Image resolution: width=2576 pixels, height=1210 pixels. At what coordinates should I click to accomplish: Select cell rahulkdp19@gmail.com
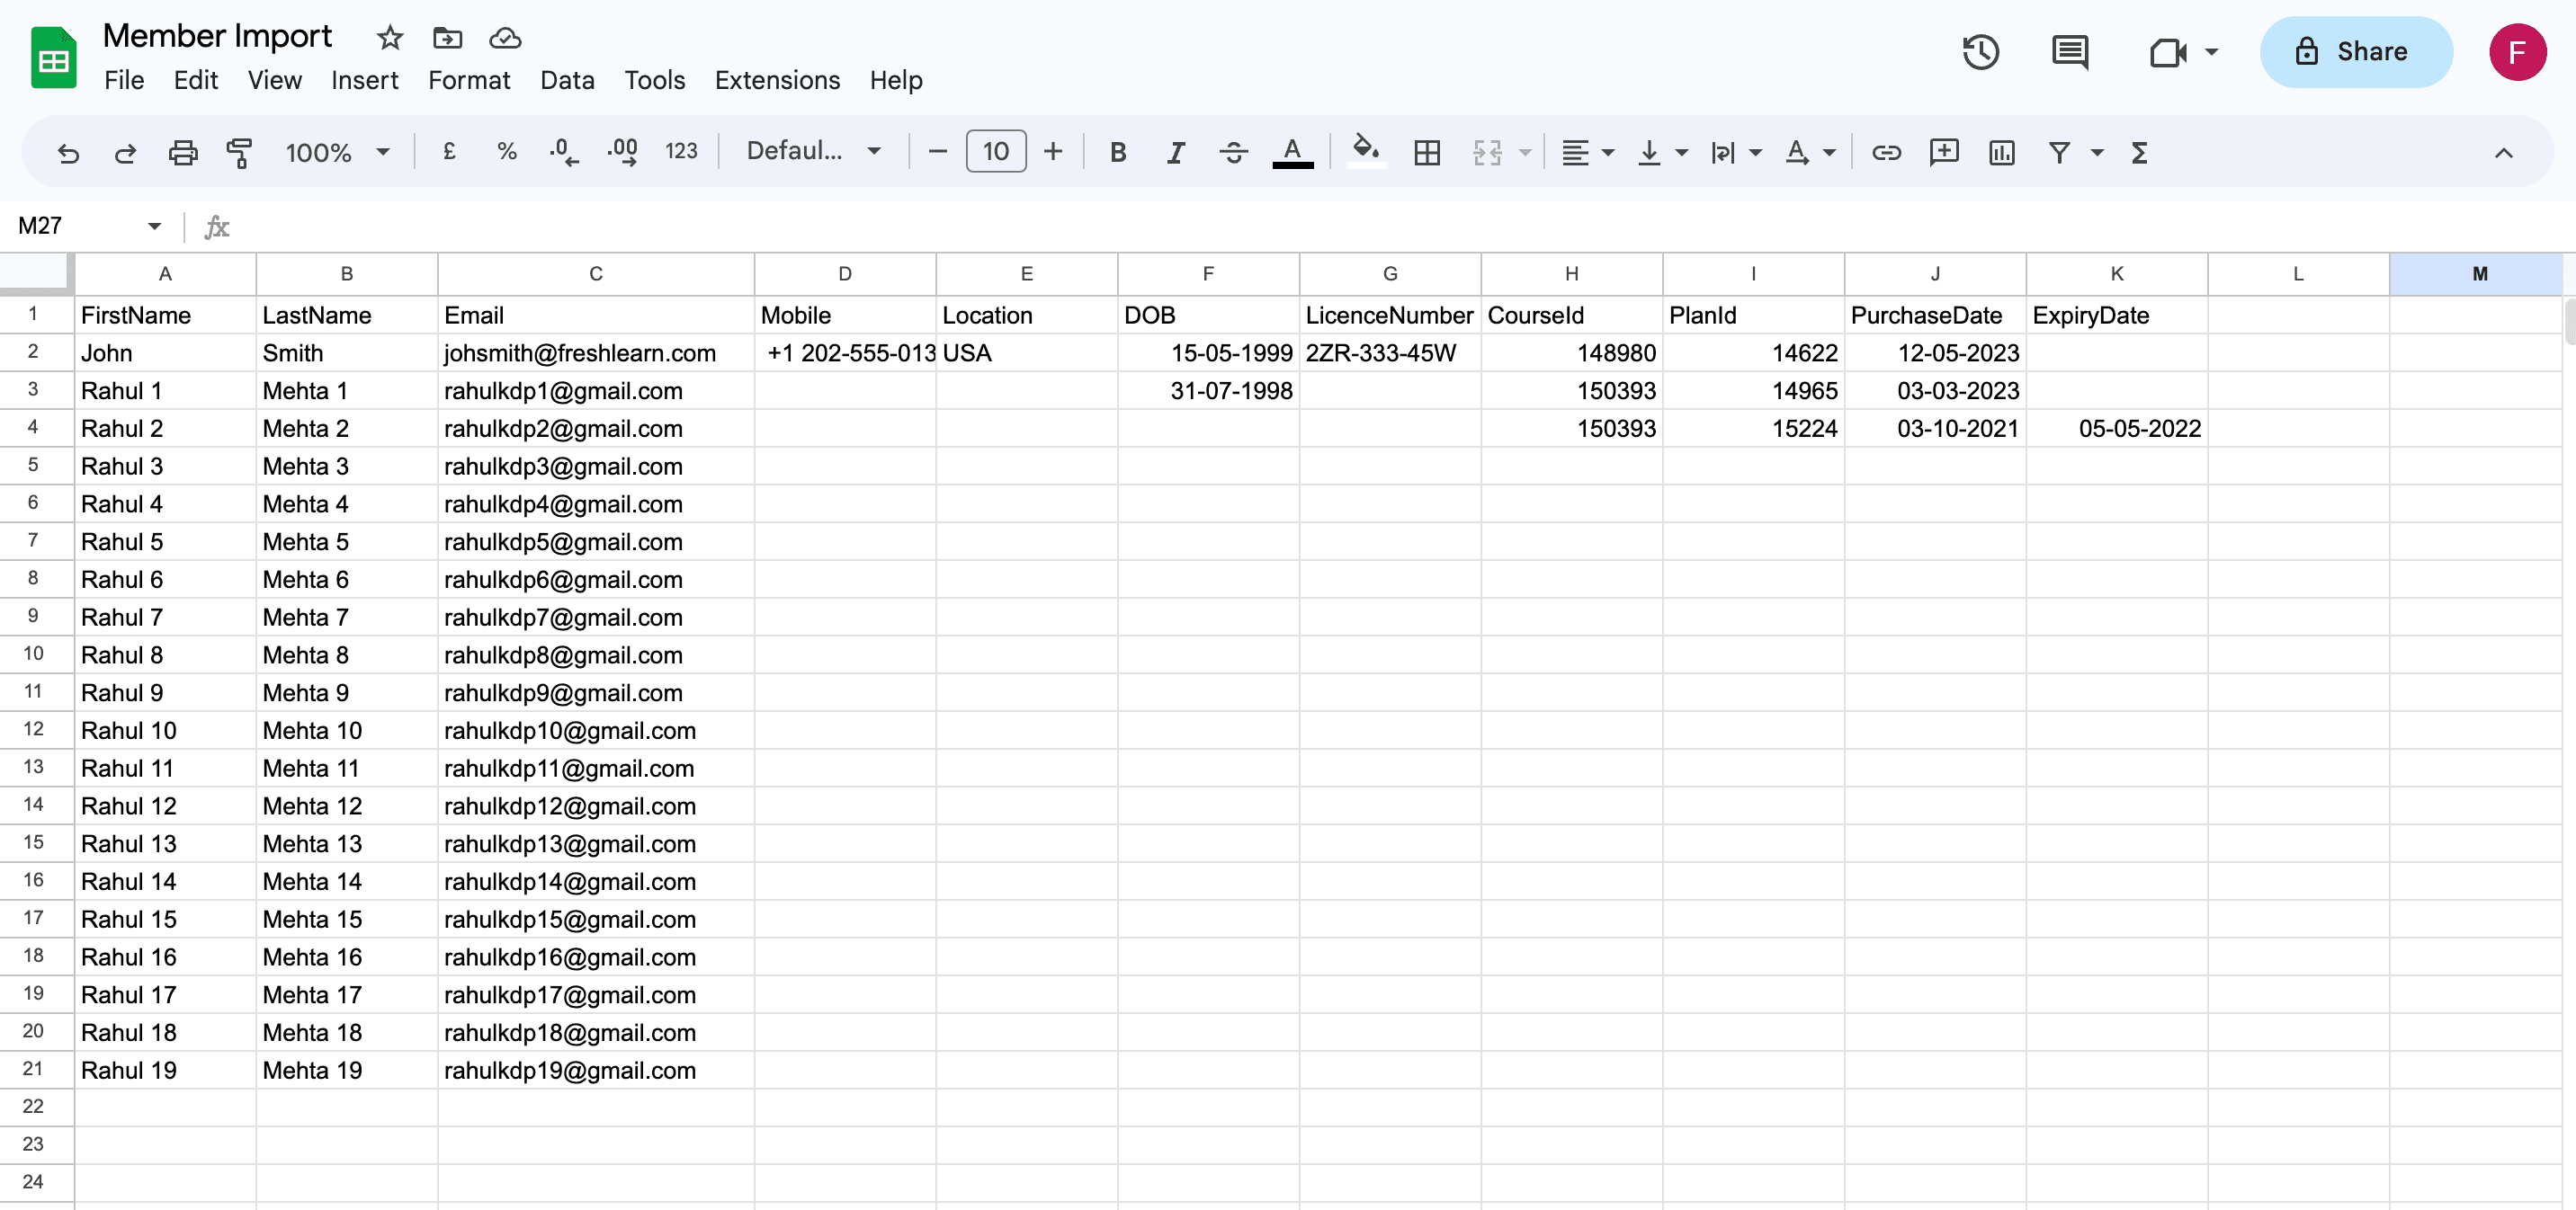pos(595,1070)
